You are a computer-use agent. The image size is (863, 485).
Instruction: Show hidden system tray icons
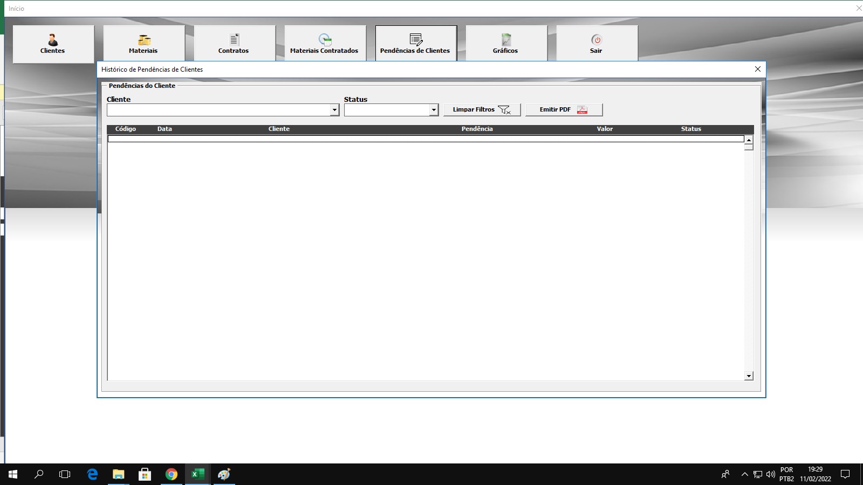(745, 474)
